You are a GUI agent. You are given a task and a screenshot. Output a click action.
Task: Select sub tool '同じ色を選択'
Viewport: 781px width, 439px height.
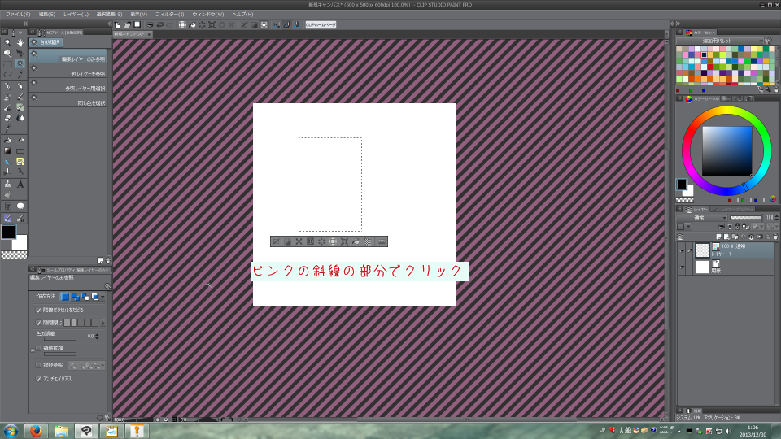[x=68, y=100]
